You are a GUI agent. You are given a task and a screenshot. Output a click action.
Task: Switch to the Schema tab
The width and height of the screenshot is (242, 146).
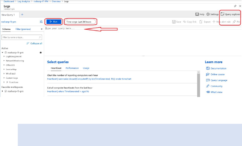click(6, 29)
